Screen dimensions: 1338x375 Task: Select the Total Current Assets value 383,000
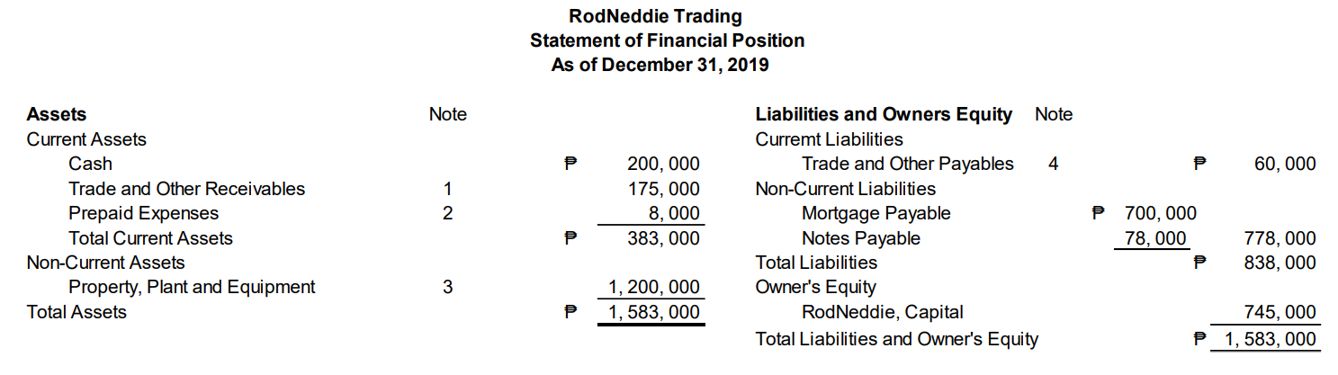(663, 238)
